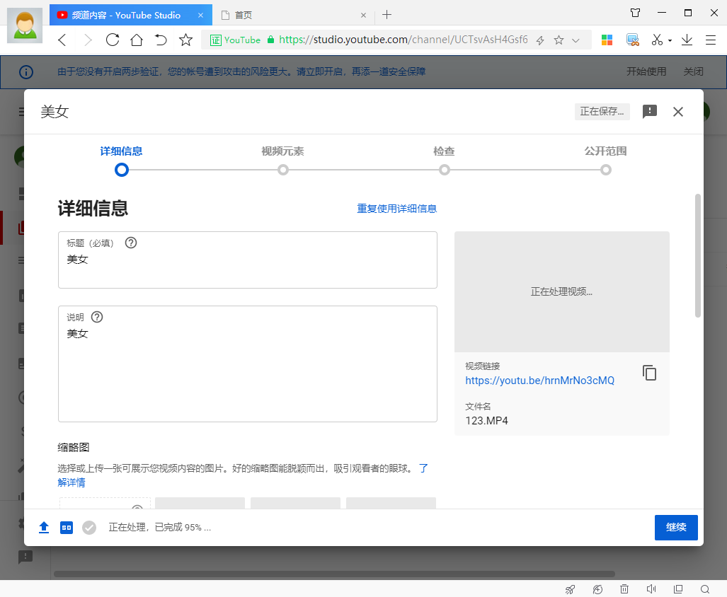Open the youtu.be/hrnMrNo3cMQ video link
Viewport: 727px width, 597px height.
point(539,381)
